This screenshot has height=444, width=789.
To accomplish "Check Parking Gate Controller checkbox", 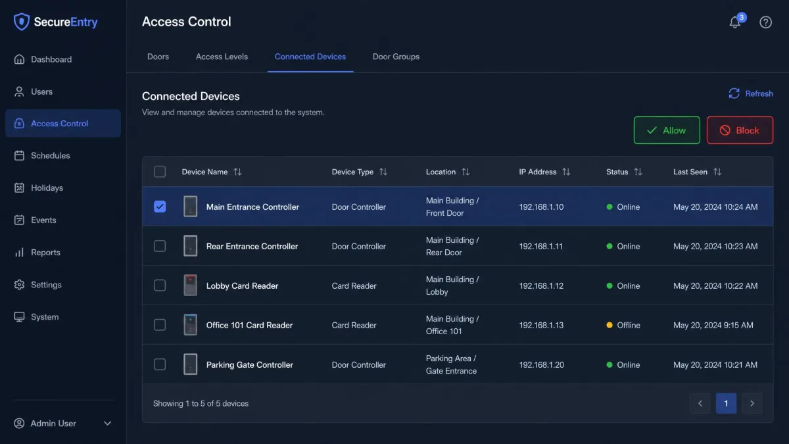I will pyautogui.click(x=160, y=364).
